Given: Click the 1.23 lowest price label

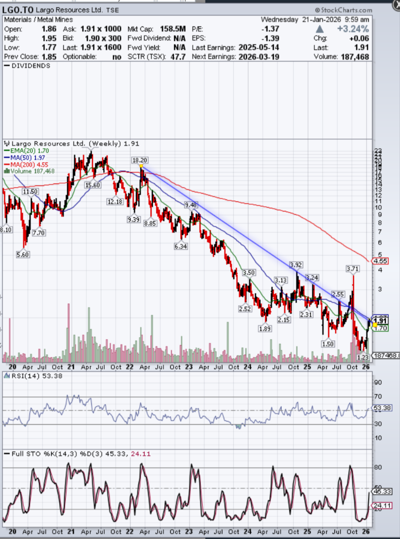Looking at the screenshot, I should click(x=363, y=357).
